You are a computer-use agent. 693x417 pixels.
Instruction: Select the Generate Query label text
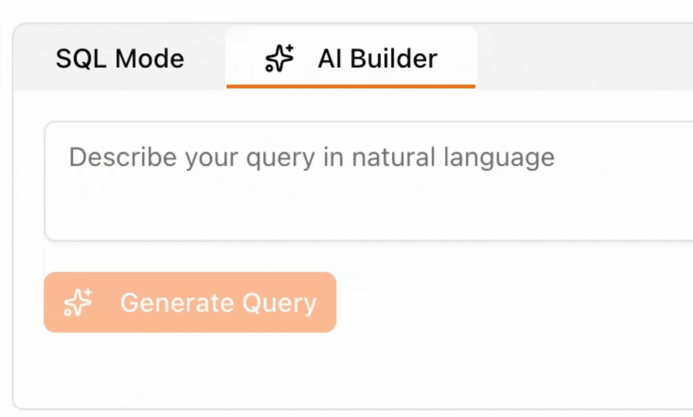click(218, 302)
